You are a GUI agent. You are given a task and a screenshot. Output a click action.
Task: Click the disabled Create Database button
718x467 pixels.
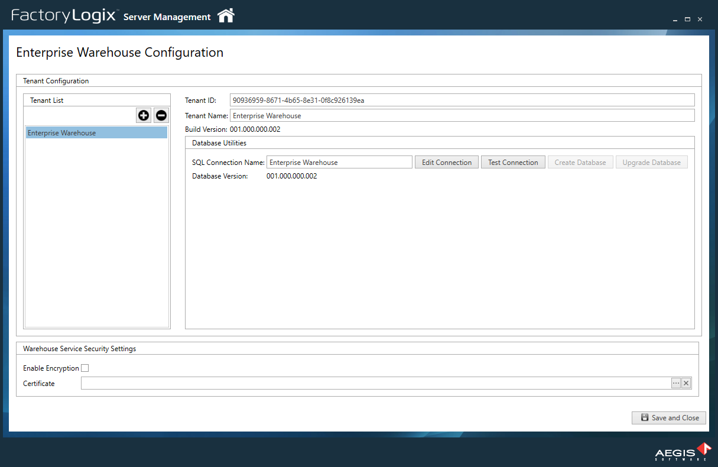580,162
